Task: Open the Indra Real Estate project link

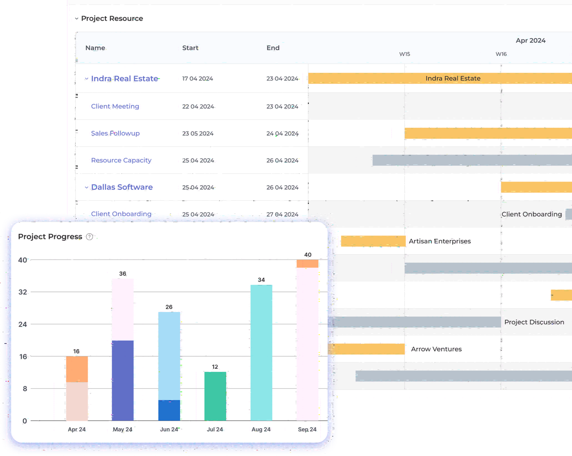Action: tap(125, 78)
